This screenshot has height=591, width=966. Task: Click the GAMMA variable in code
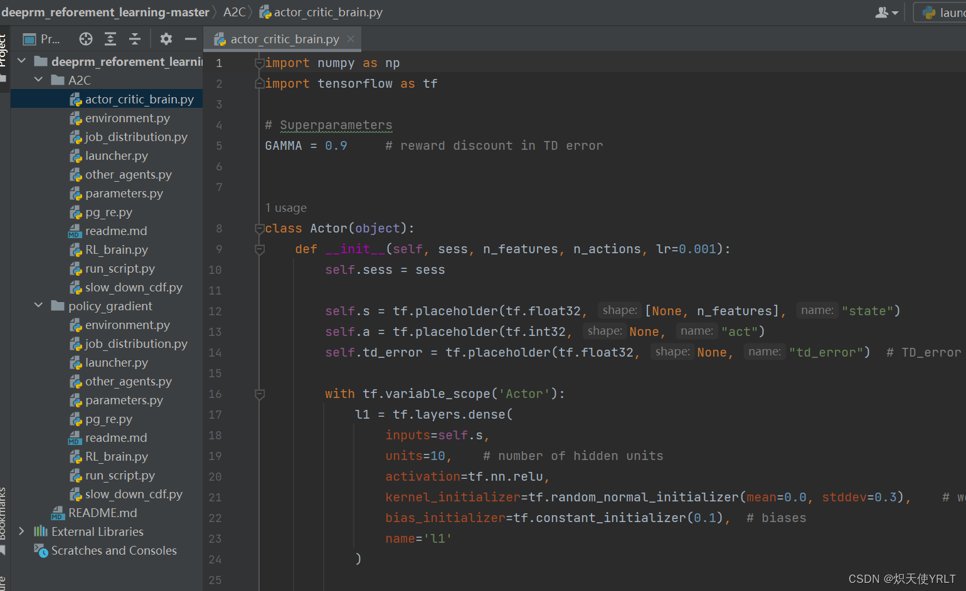click(x=284, y=146)
